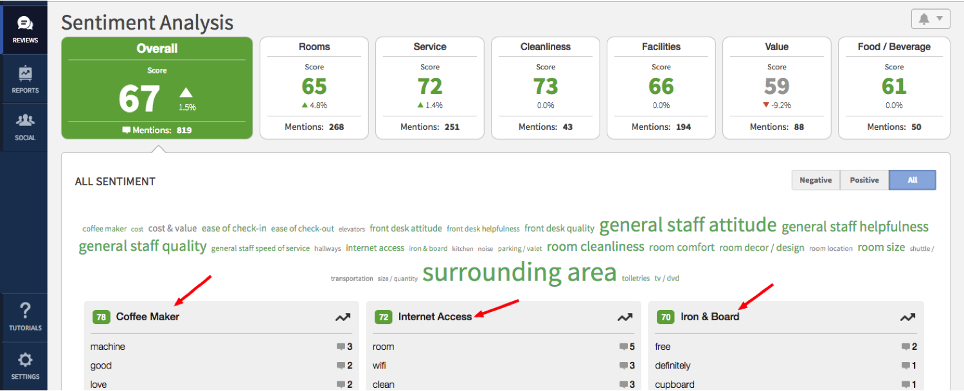Click the Internet Access trend chart icon

(625, 317)
